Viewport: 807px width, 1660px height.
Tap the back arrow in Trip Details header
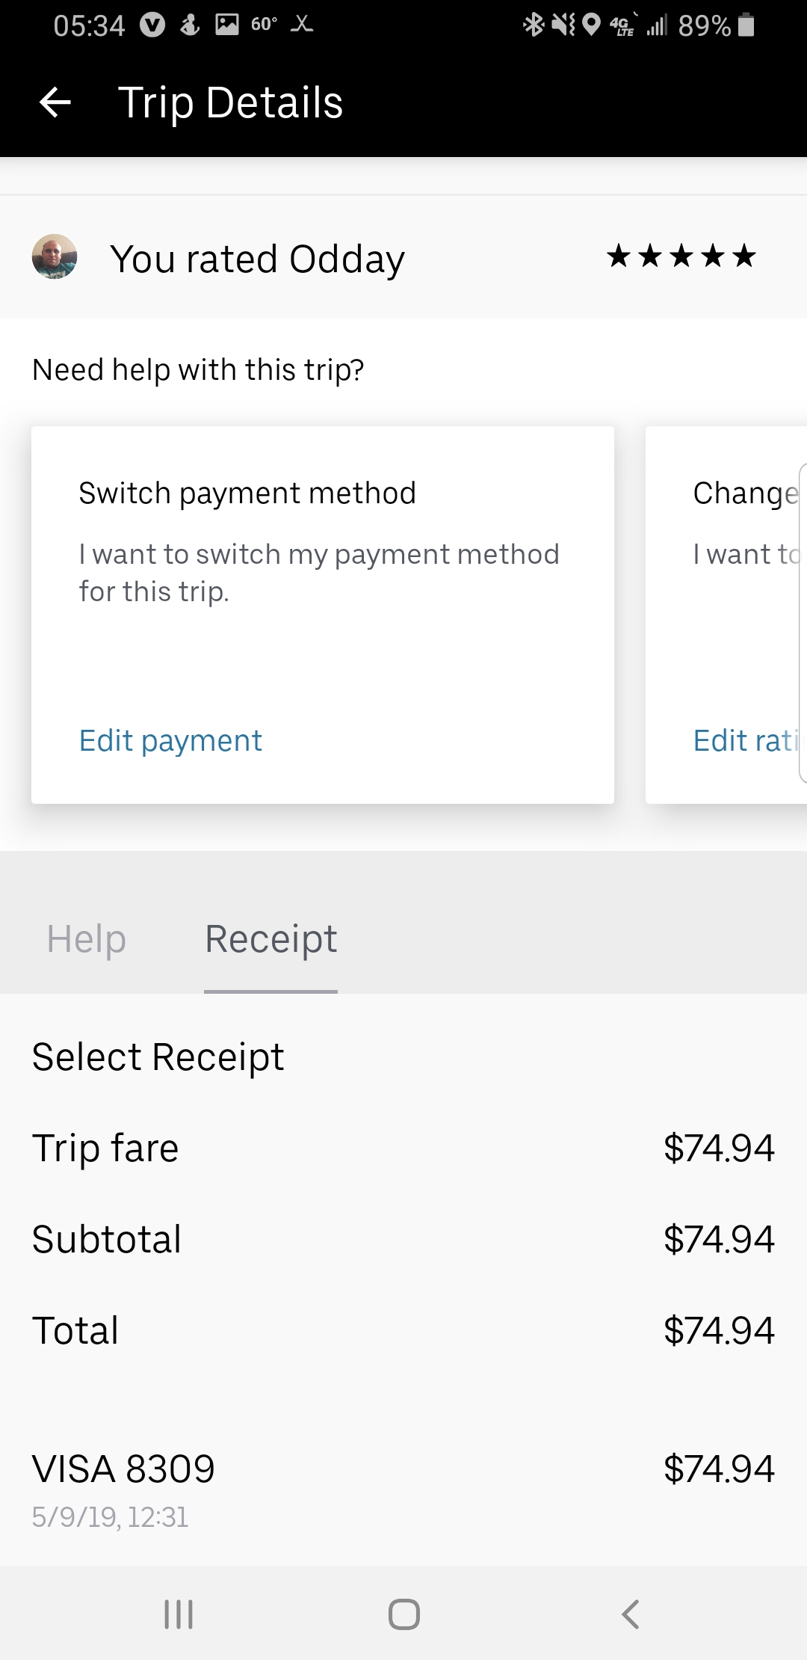click(55, 102)
